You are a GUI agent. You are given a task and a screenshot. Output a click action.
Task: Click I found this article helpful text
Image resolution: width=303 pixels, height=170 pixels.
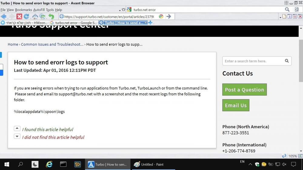(48, 129)
